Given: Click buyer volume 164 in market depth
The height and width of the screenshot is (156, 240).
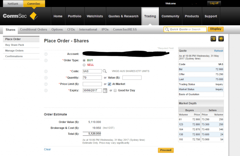Looking at the screenshot, I should 181,129.
